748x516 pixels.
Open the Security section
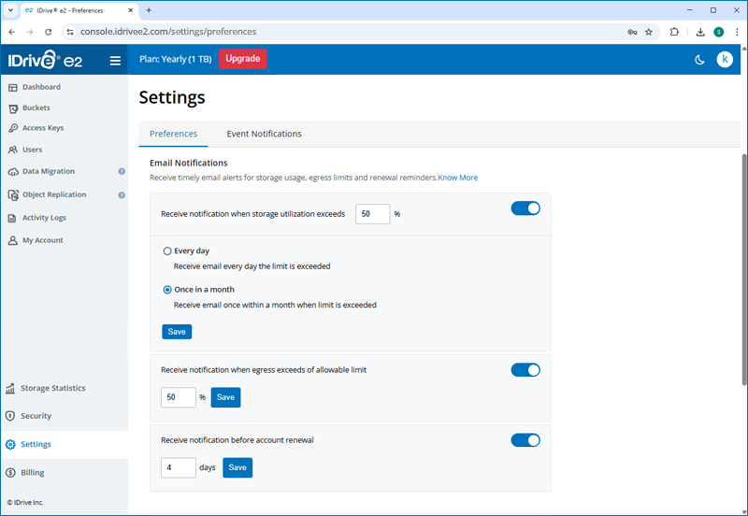click(36, 416)
